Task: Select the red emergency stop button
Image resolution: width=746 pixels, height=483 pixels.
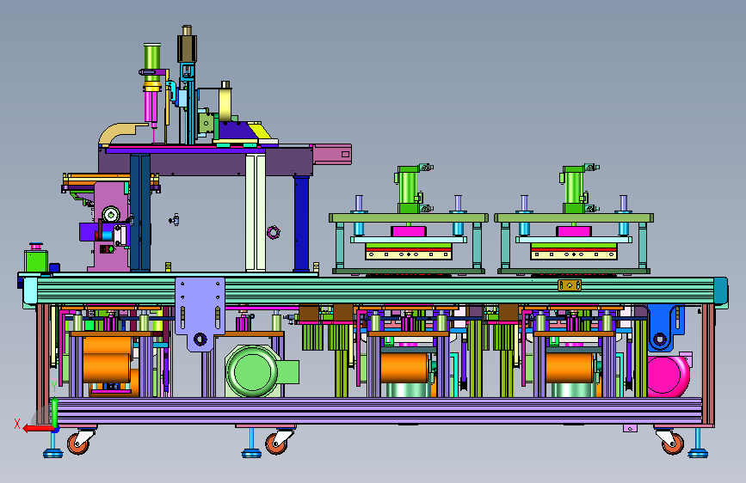Action: [x=36, y=247]
